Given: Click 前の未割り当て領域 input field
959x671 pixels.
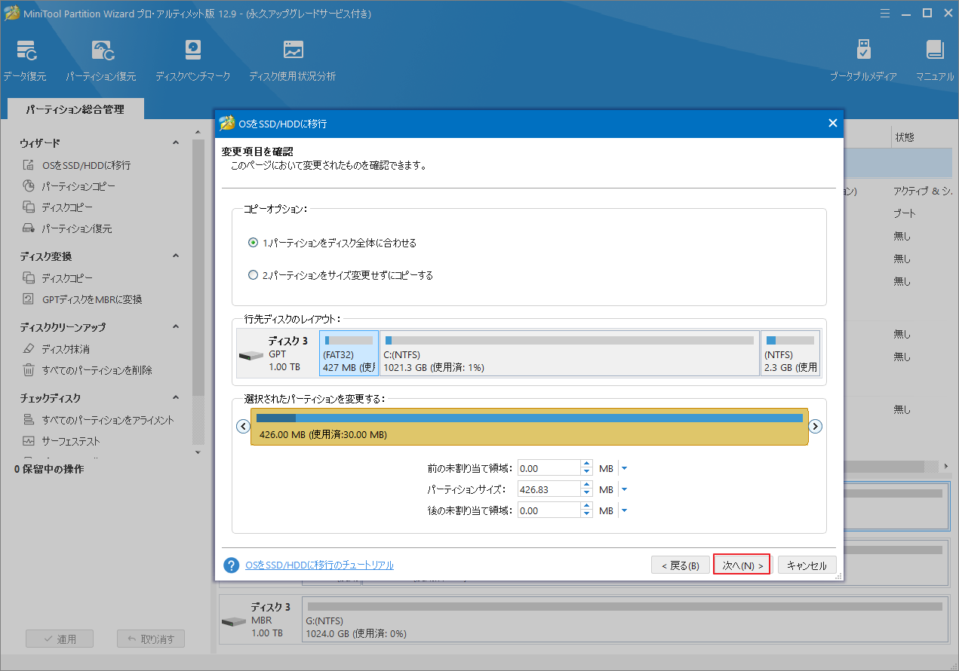Looking at the screenshot, I should pyautogui.click(x=549, y=469).
